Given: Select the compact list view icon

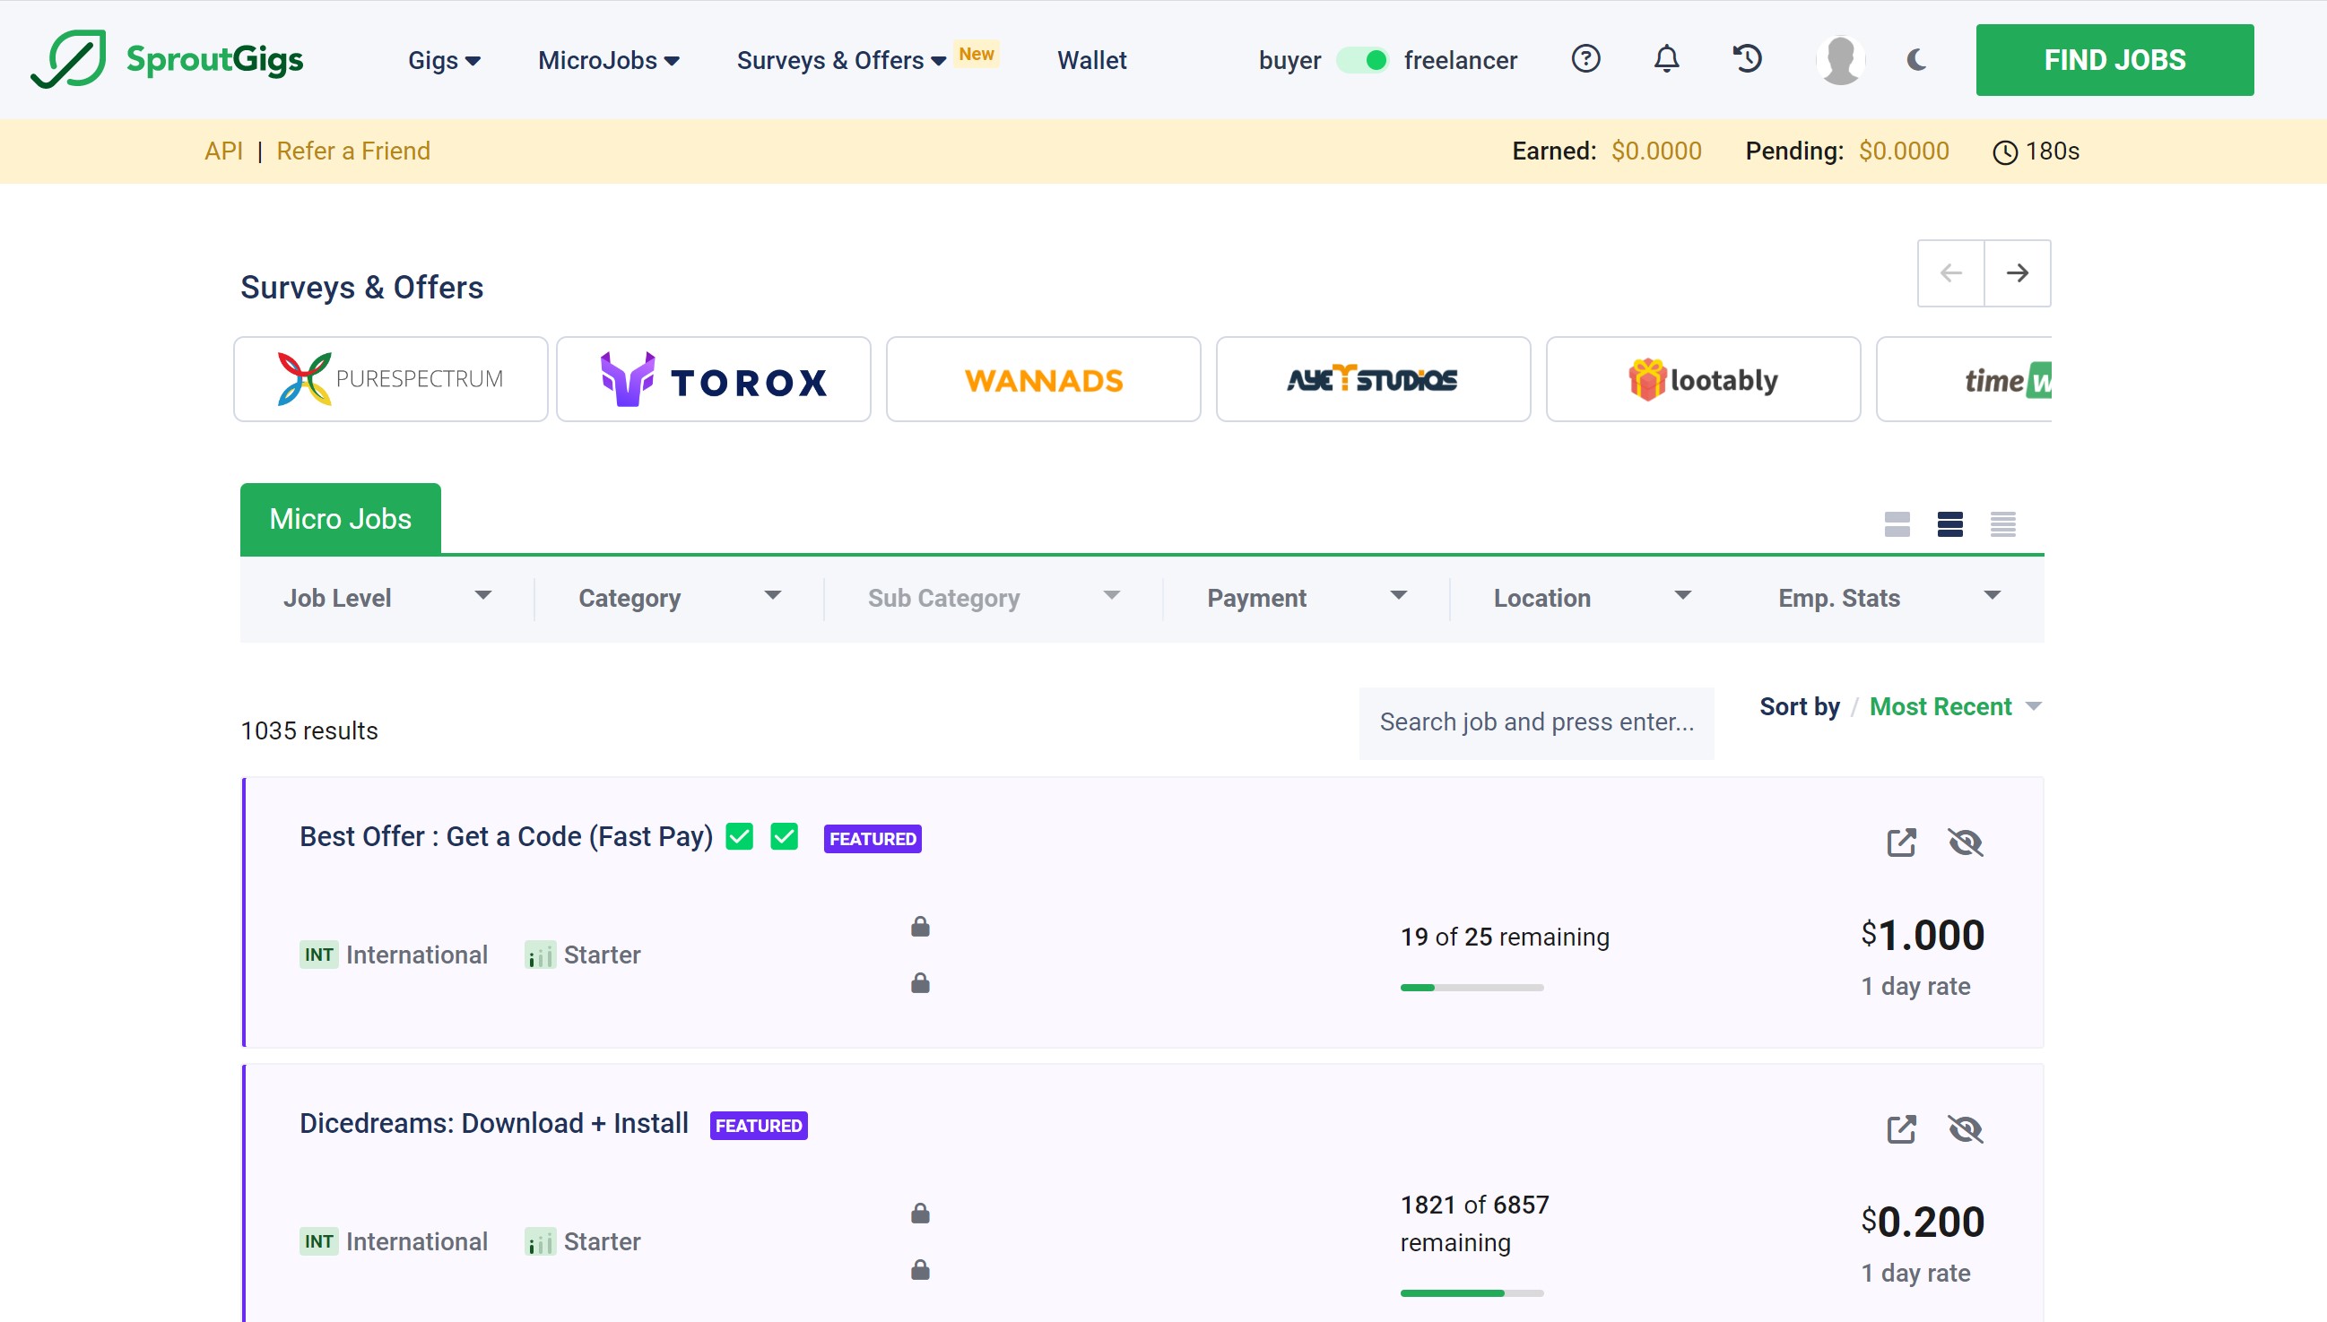Looking at the screenshot, I should (2002, 524).
